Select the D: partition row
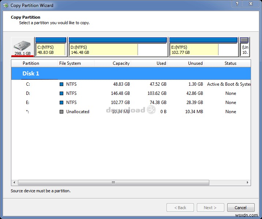262x219 pixels. (x=131, y=93)
